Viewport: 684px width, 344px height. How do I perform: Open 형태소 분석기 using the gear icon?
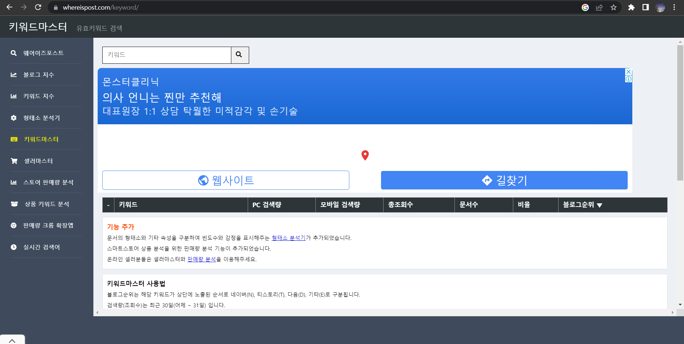click(x=14, y=118)
